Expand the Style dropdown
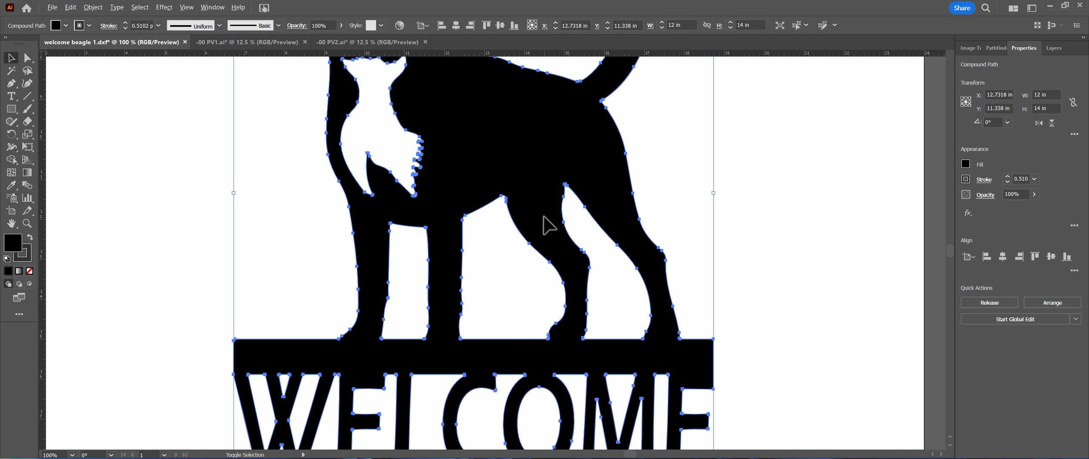The image size is (1089, 459). pos(381,26)
